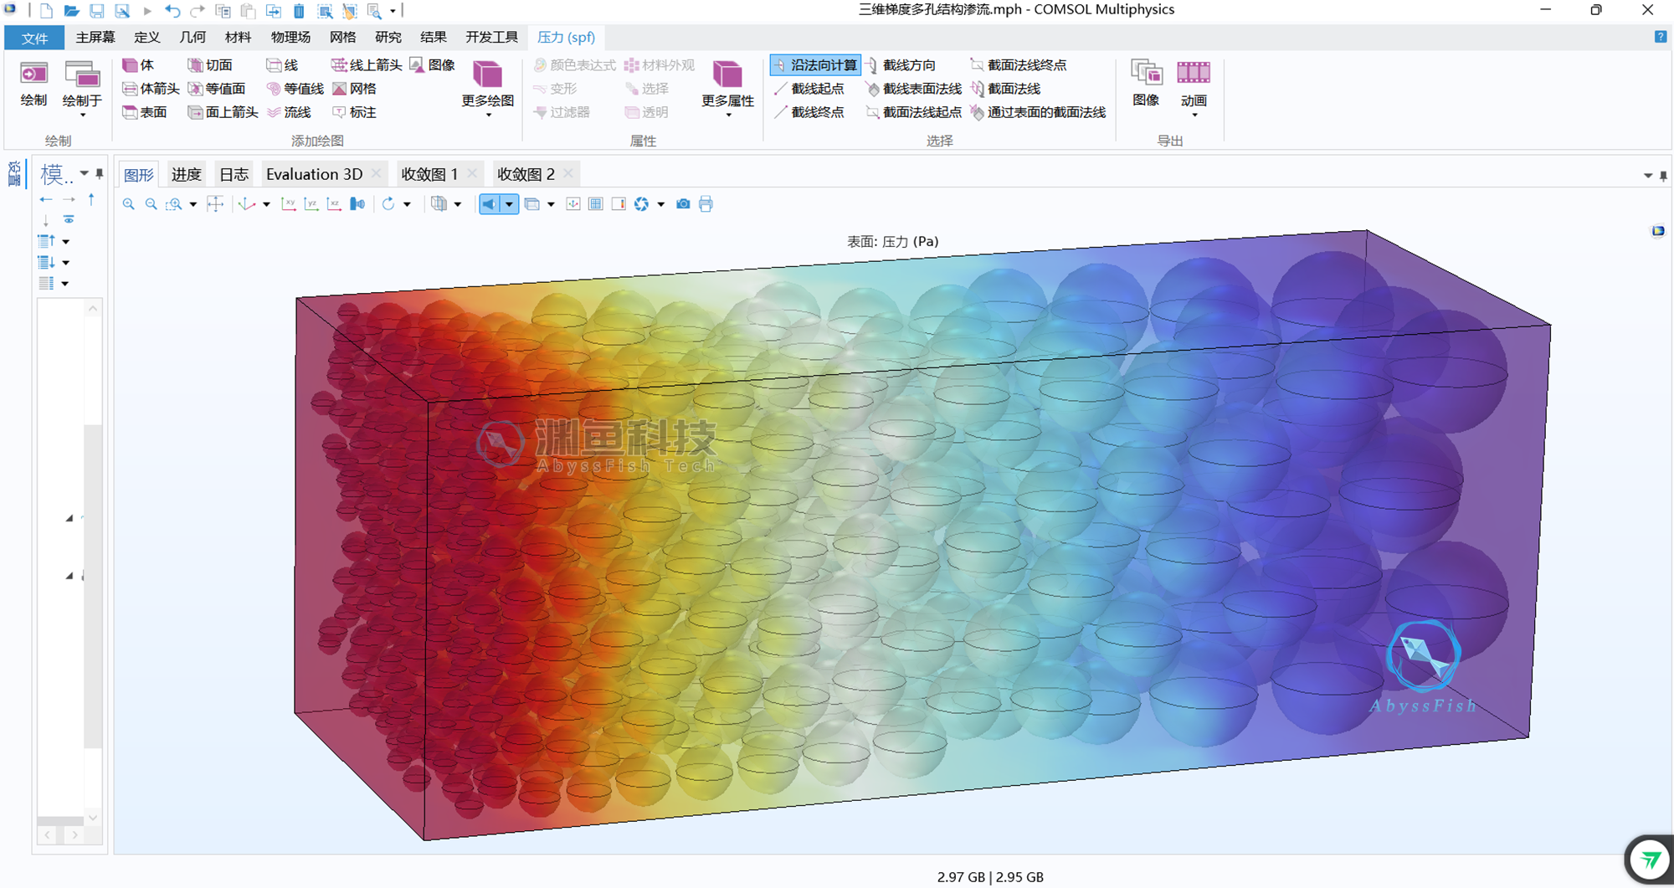Select 通过表面的截面法线 option
Image resolution: width=1674 pixels, height=888 pixels.
[1038, 112]
